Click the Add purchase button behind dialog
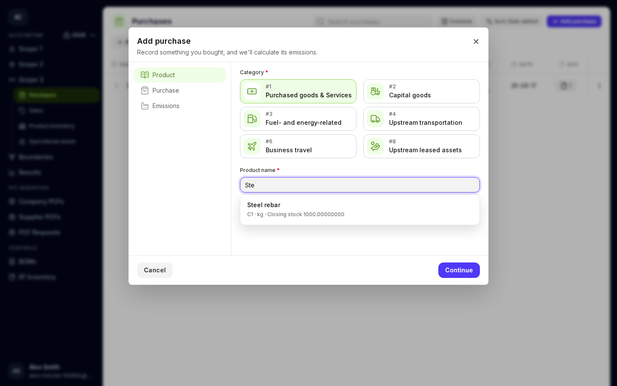The image size is (617, 386). [x=574, y=21]
